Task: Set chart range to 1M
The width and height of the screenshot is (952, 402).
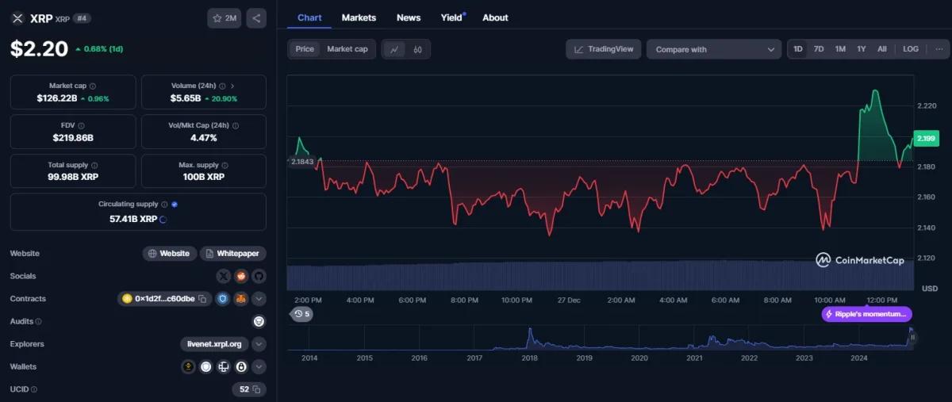Action: tap(840, 49)
